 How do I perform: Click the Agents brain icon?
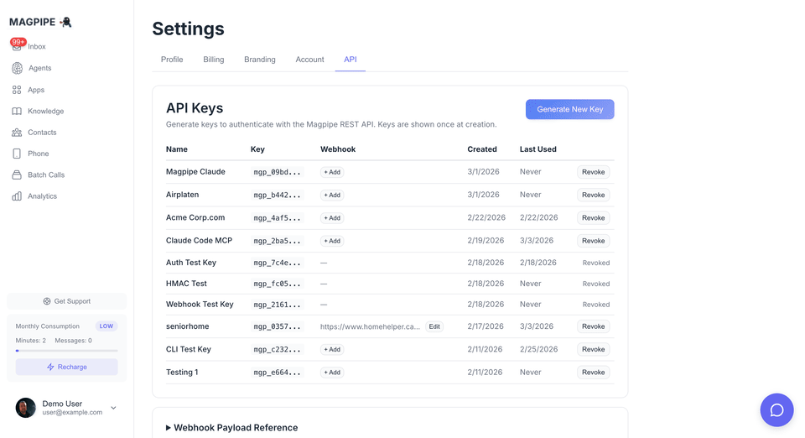[17, 68]
